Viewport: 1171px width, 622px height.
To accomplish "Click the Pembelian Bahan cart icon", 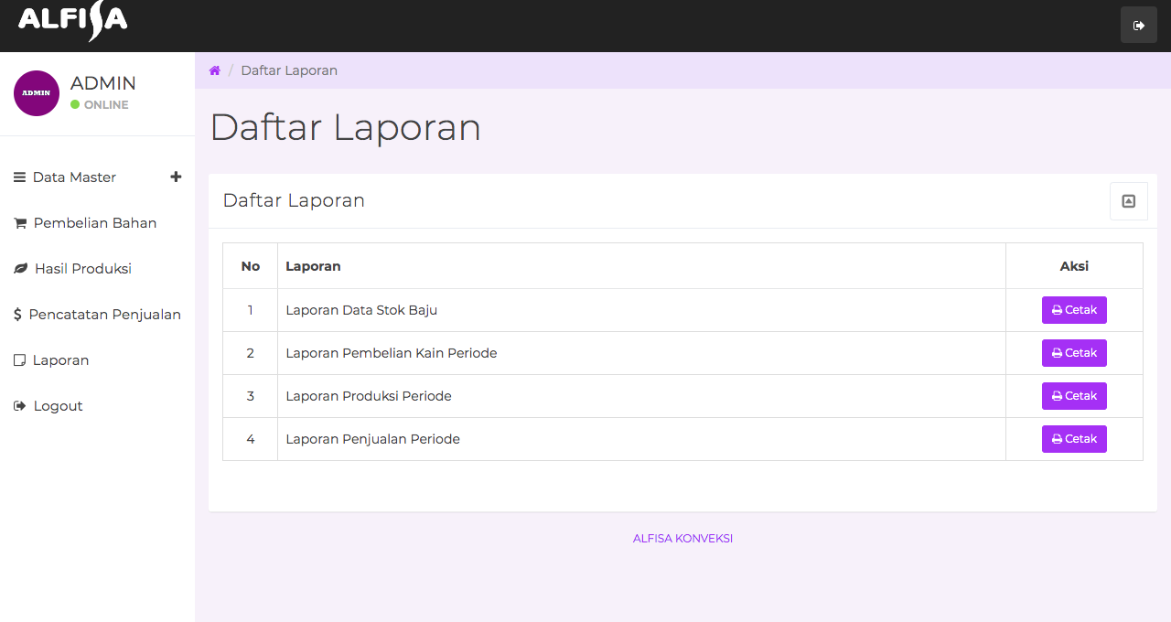I will pos(20,223).
